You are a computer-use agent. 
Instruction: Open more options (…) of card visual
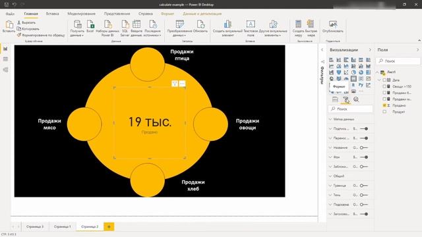[x=182, y=84]
